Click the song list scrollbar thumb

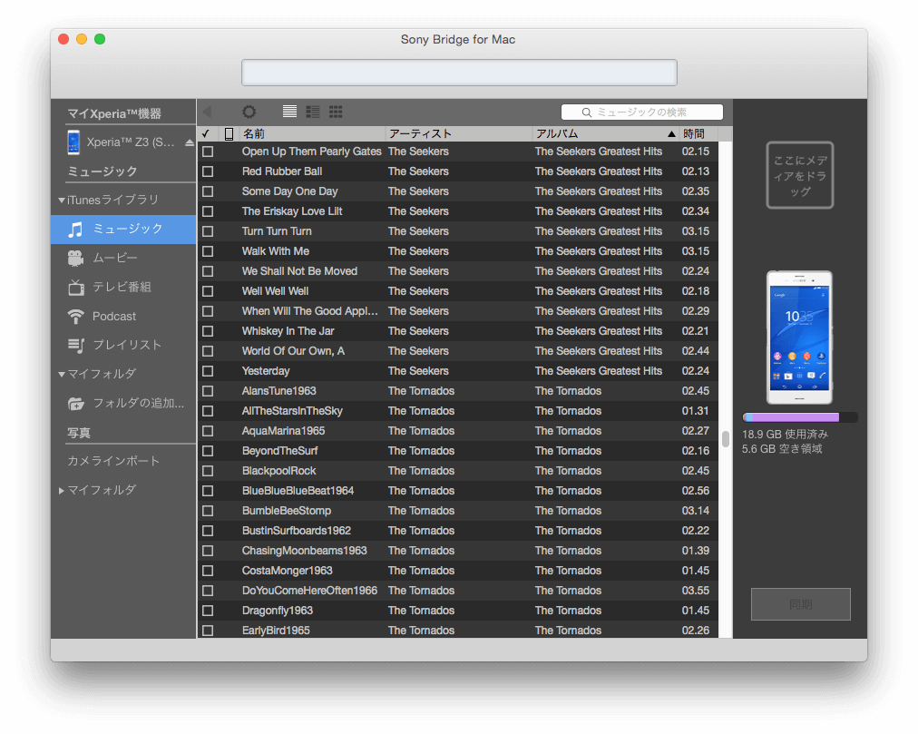click(x=726, y=439)
